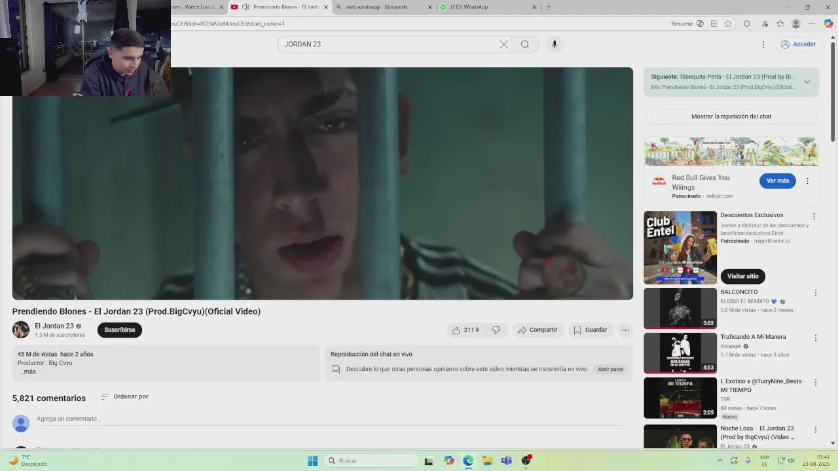Image resolution: width=838 pixels, height=471 pixels.
Task: Open Task View on the taskbar
Action: 429,461
